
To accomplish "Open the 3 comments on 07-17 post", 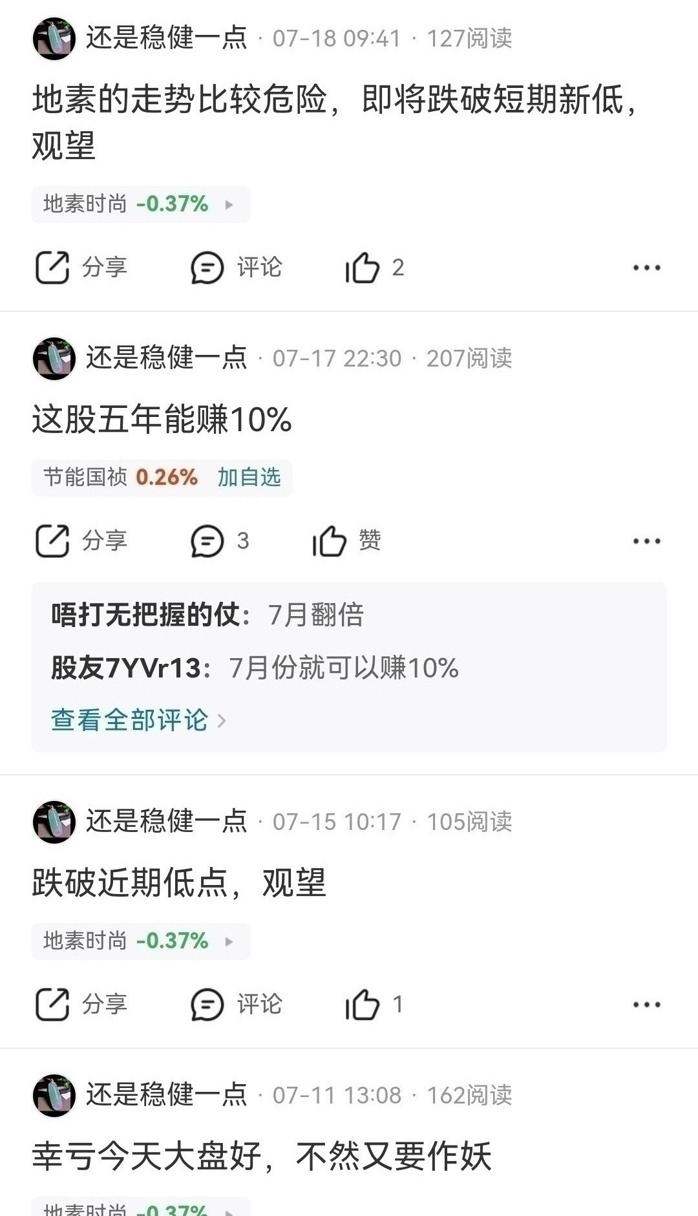I will 220,541.
